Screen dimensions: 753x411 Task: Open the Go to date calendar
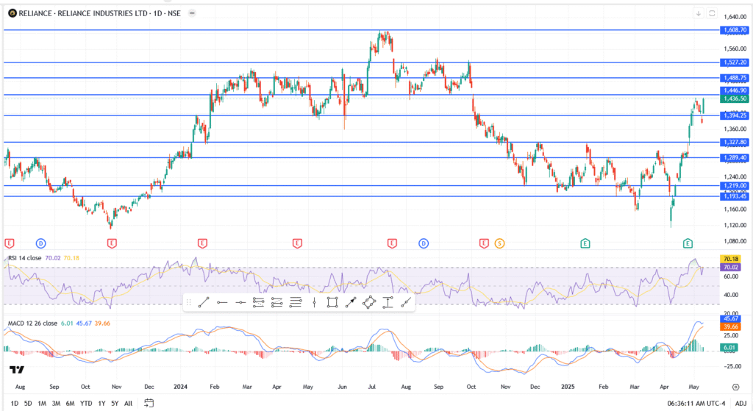click(x=149, y=402)
